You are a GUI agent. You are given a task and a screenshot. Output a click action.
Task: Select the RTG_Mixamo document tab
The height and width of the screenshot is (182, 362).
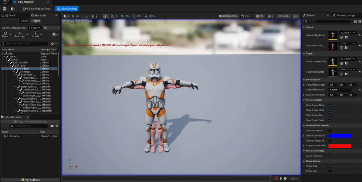point(25,2)
